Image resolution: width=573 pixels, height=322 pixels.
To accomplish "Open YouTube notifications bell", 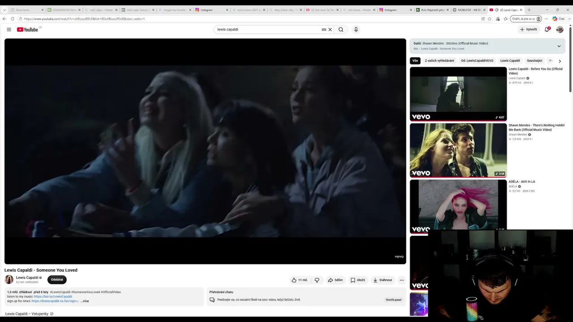I will point(547,30).
